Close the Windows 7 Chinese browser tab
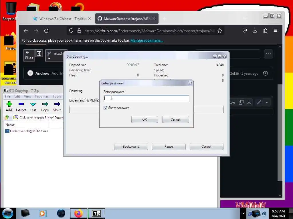The image size is (293, 219). pos(90,19)
